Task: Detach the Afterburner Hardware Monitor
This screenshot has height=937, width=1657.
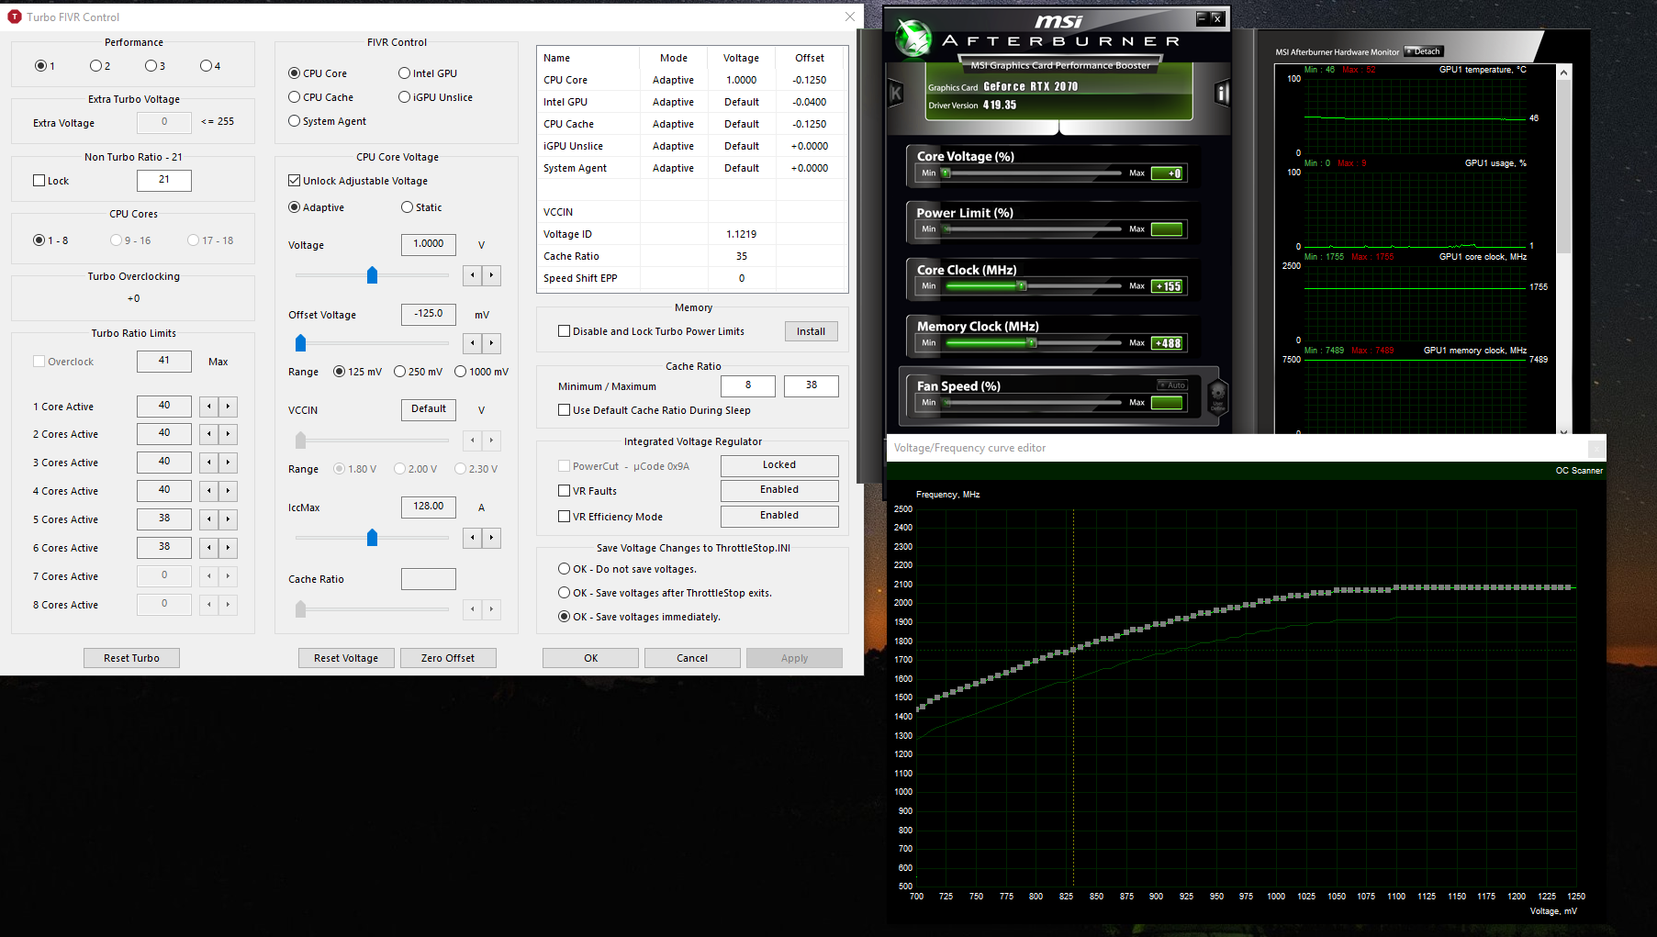Action: coord(1424,51)
